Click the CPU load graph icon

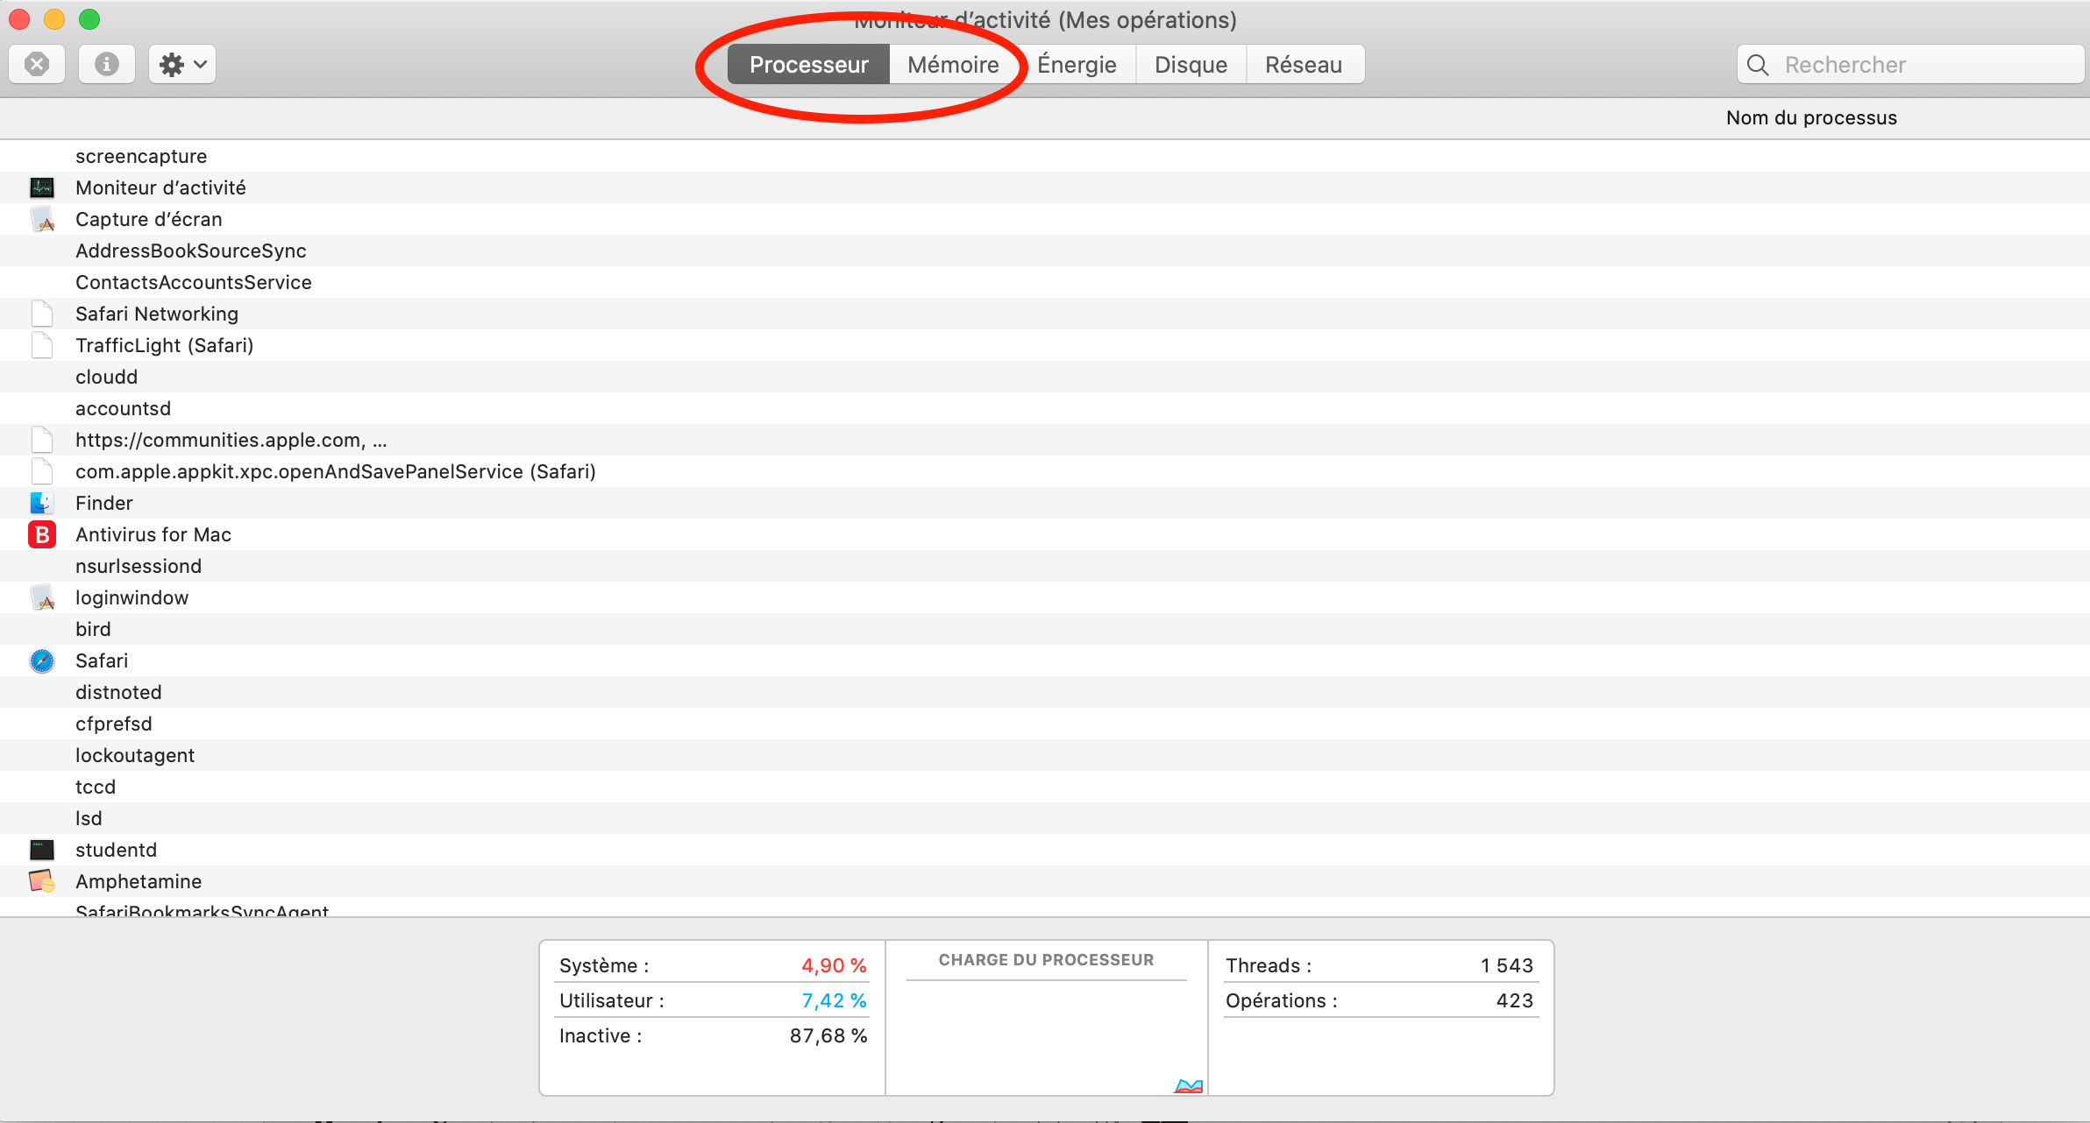click(1189, 1086)
